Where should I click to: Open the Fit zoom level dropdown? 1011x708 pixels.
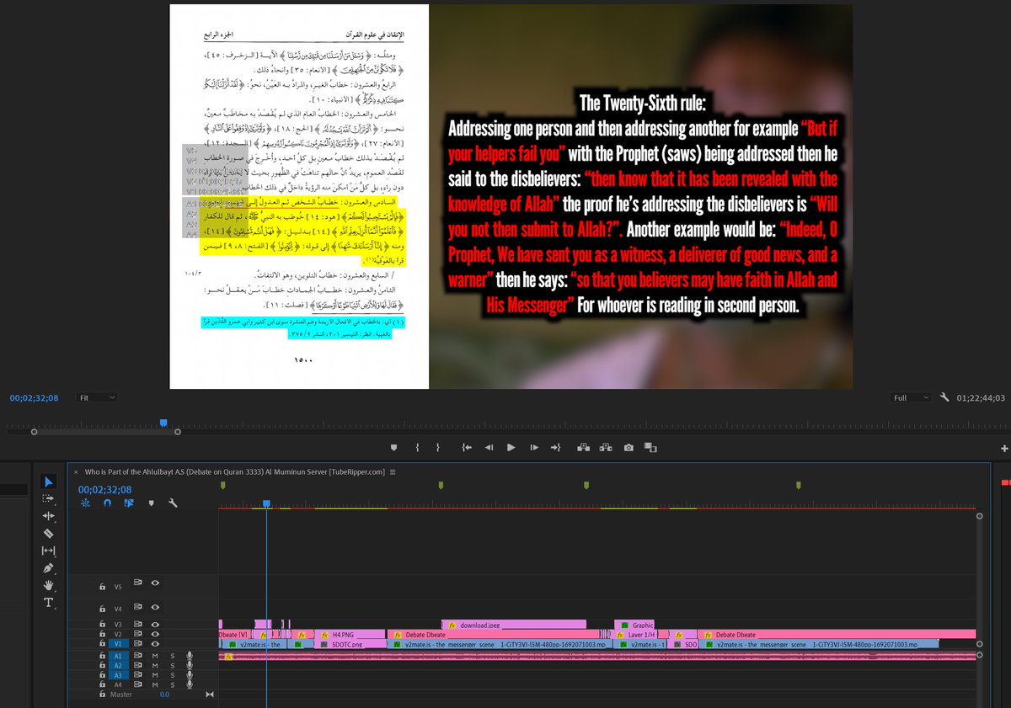pyautogui.click(x=96, y=397)
